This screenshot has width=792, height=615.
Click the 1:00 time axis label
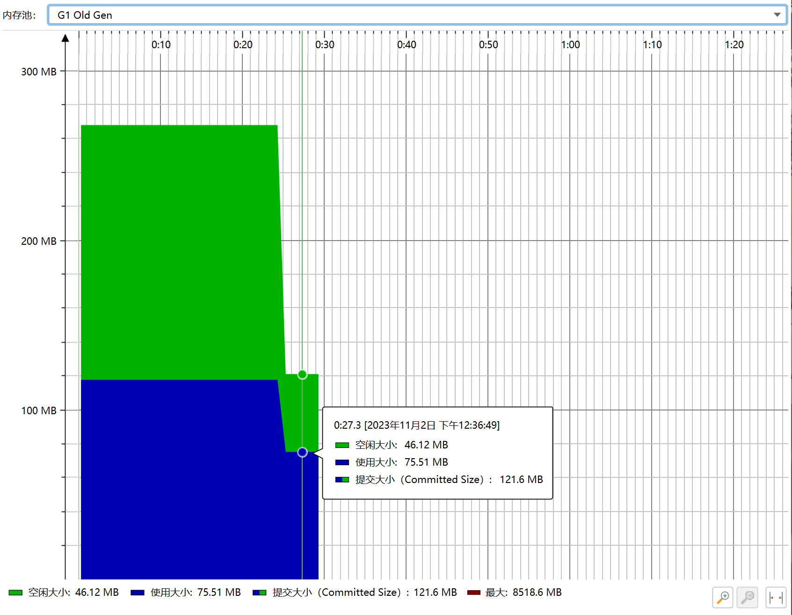(x=570, y=44)
